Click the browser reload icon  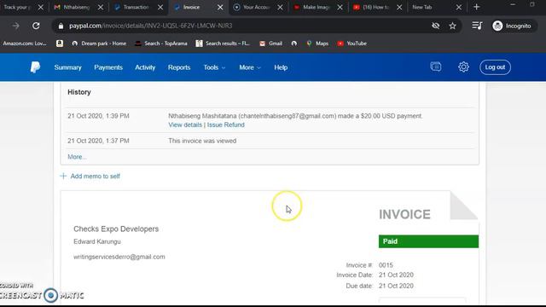(36, 26)
